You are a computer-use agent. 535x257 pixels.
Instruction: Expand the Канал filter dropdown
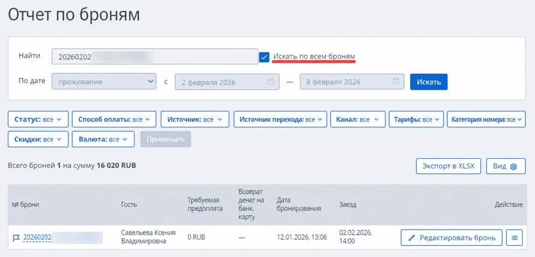click(358, 119)
